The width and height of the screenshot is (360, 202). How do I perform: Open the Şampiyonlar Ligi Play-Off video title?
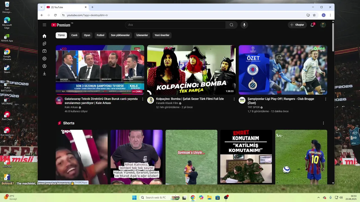[281, 101]
